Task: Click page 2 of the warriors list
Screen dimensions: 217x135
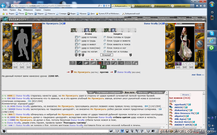Action: point(174,101)
